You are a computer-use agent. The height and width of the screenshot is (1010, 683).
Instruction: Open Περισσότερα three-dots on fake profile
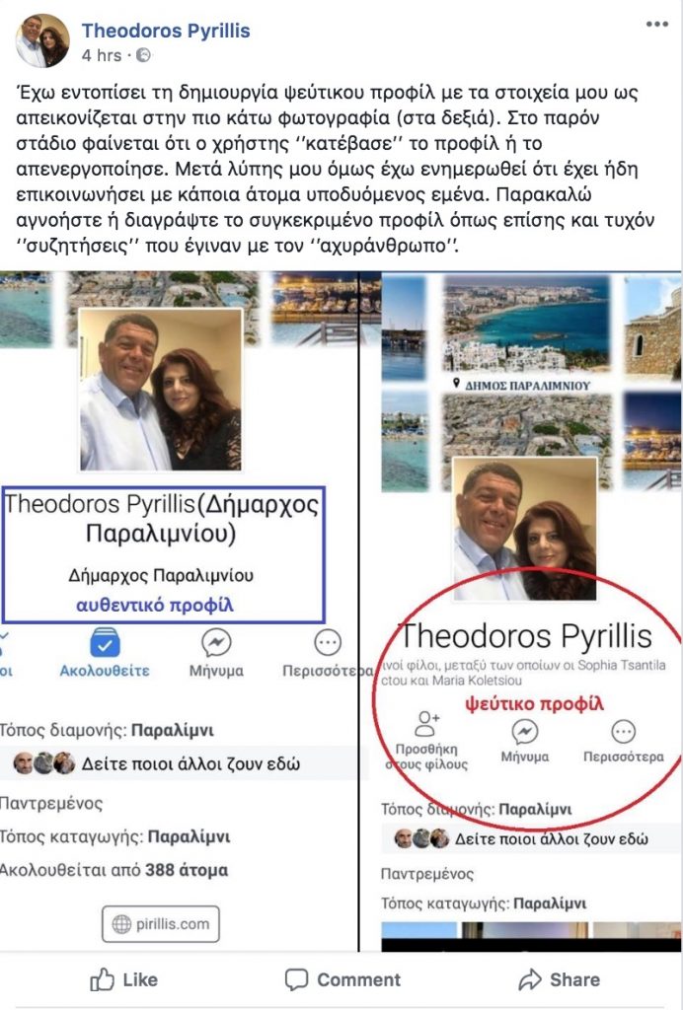pos(623,732)
